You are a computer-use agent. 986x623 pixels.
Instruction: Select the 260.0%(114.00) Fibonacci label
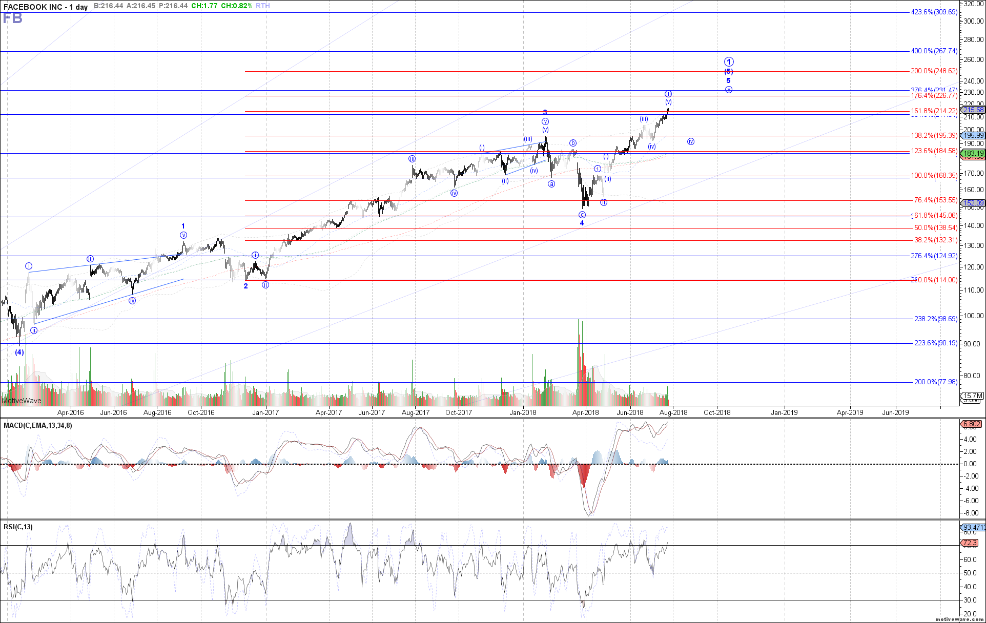coord(934,280)
